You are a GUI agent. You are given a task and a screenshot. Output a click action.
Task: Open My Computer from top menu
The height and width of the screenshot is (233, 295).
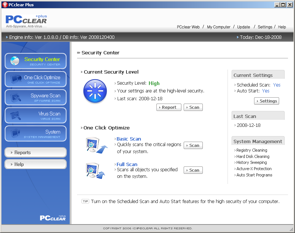click(219, 27)
